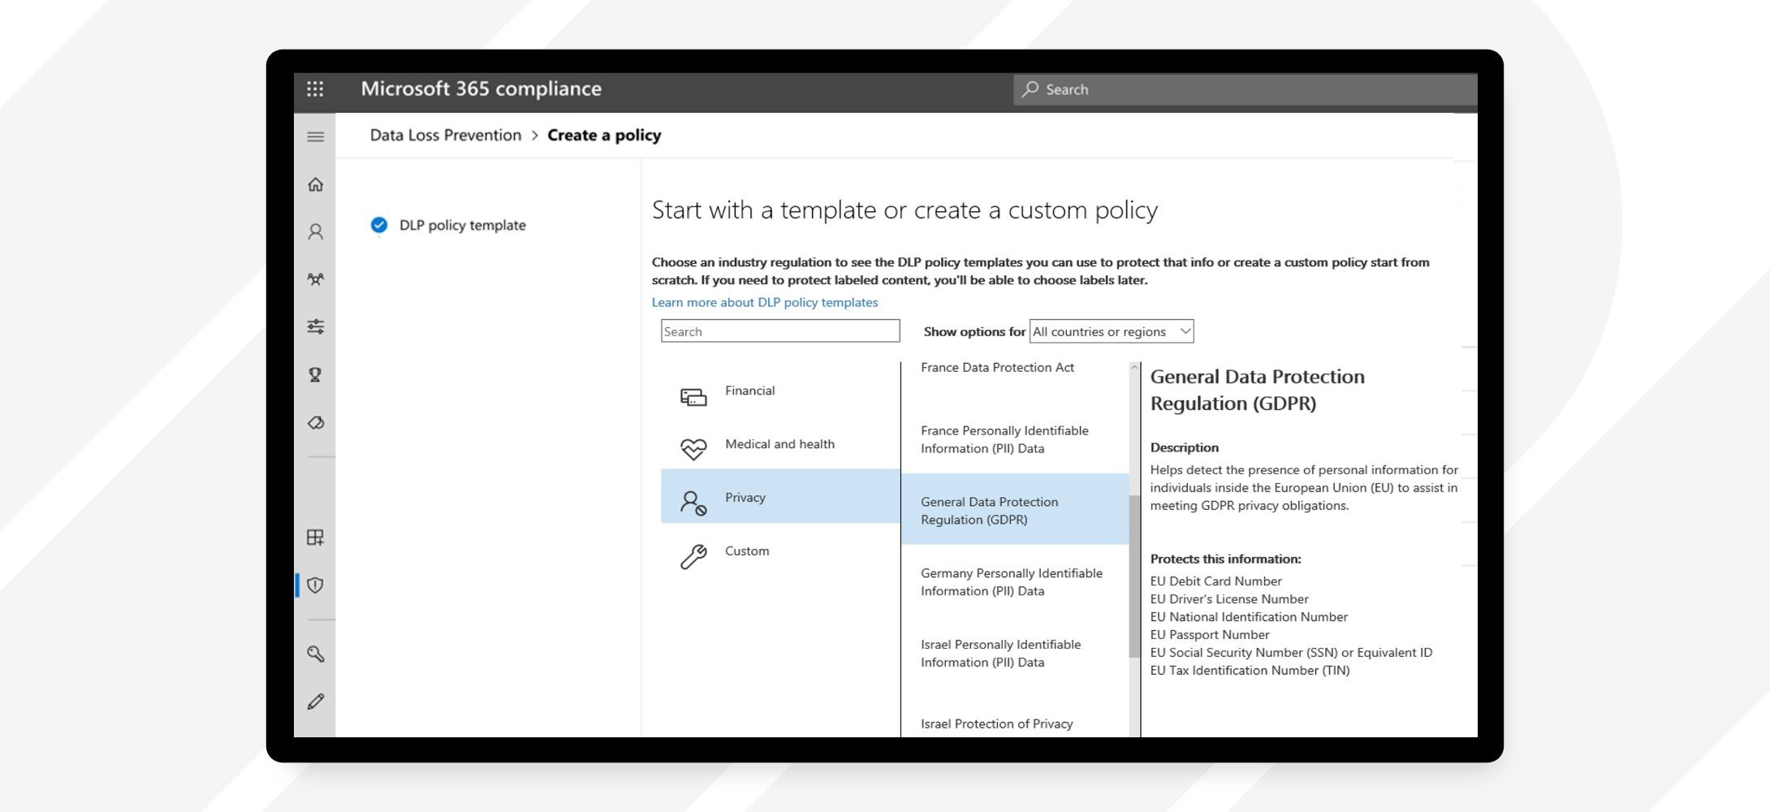Navigate to Data Loss Prevention breadcrumb
Viewport: 1770px width, 812px height.
tap(446, 136)
